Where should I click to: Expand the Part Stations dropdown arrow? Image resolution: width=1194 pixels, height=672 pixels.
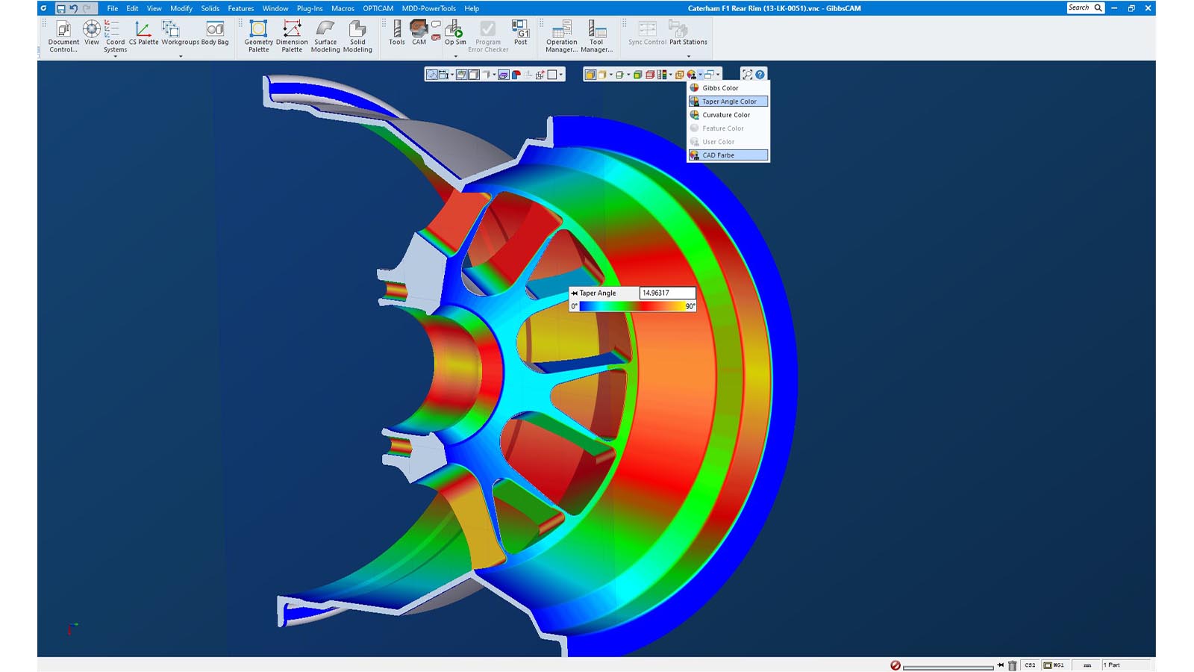pyautogui.click(x=688, y=56)
